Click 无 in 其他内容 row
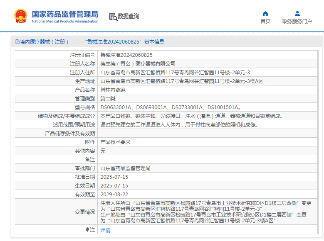324x241 pixels. pos(103,151)
